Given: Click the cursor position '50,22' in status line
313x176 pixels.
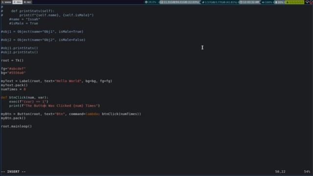Looking at the screenshot, I should 280,172.
